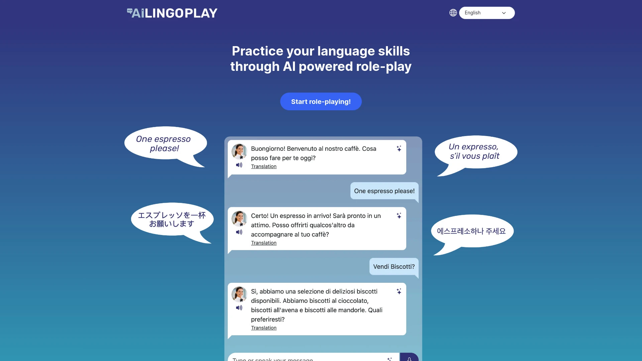Click the AI Lingo Play logo
The width and height of the screenshot is (642, 361).
pyautogui.click(x=173, y=13)
